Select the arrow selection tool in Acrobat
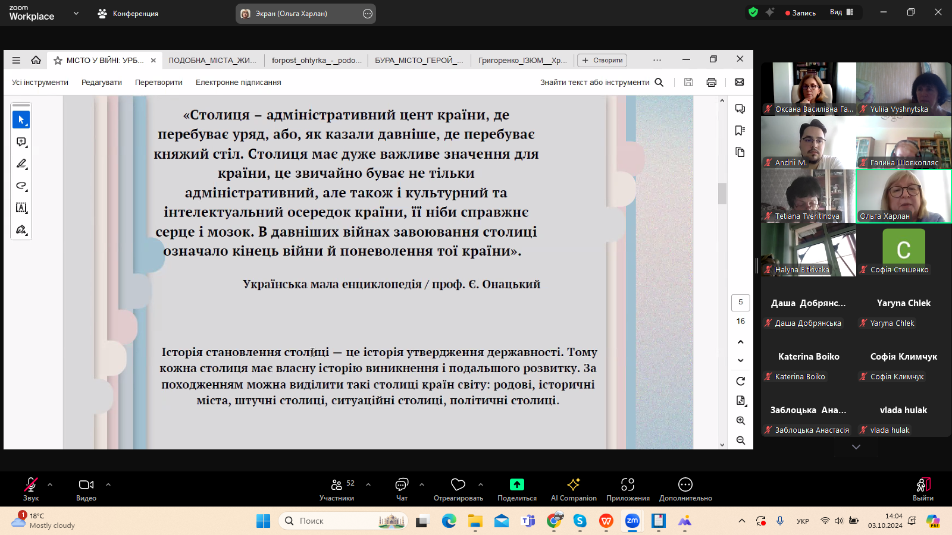The width and height of the screenshot is (952, 535). (x=21, y=120)
